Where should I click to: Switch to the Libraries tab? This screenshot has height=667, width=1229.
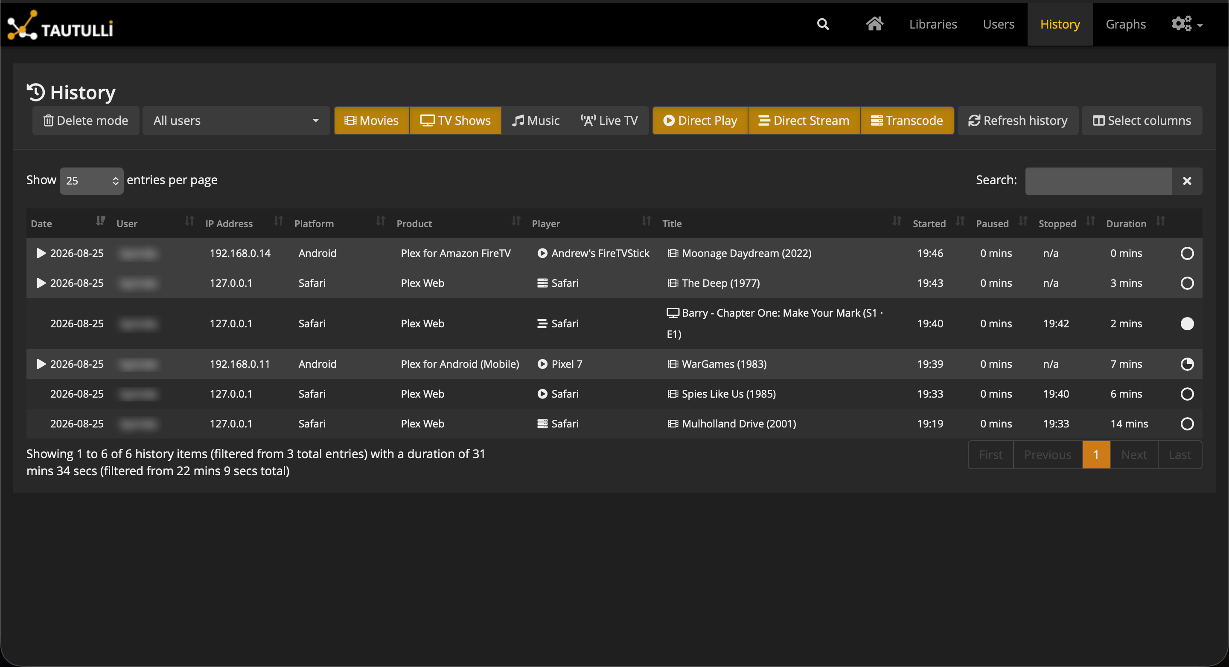[x=933, y=24]
